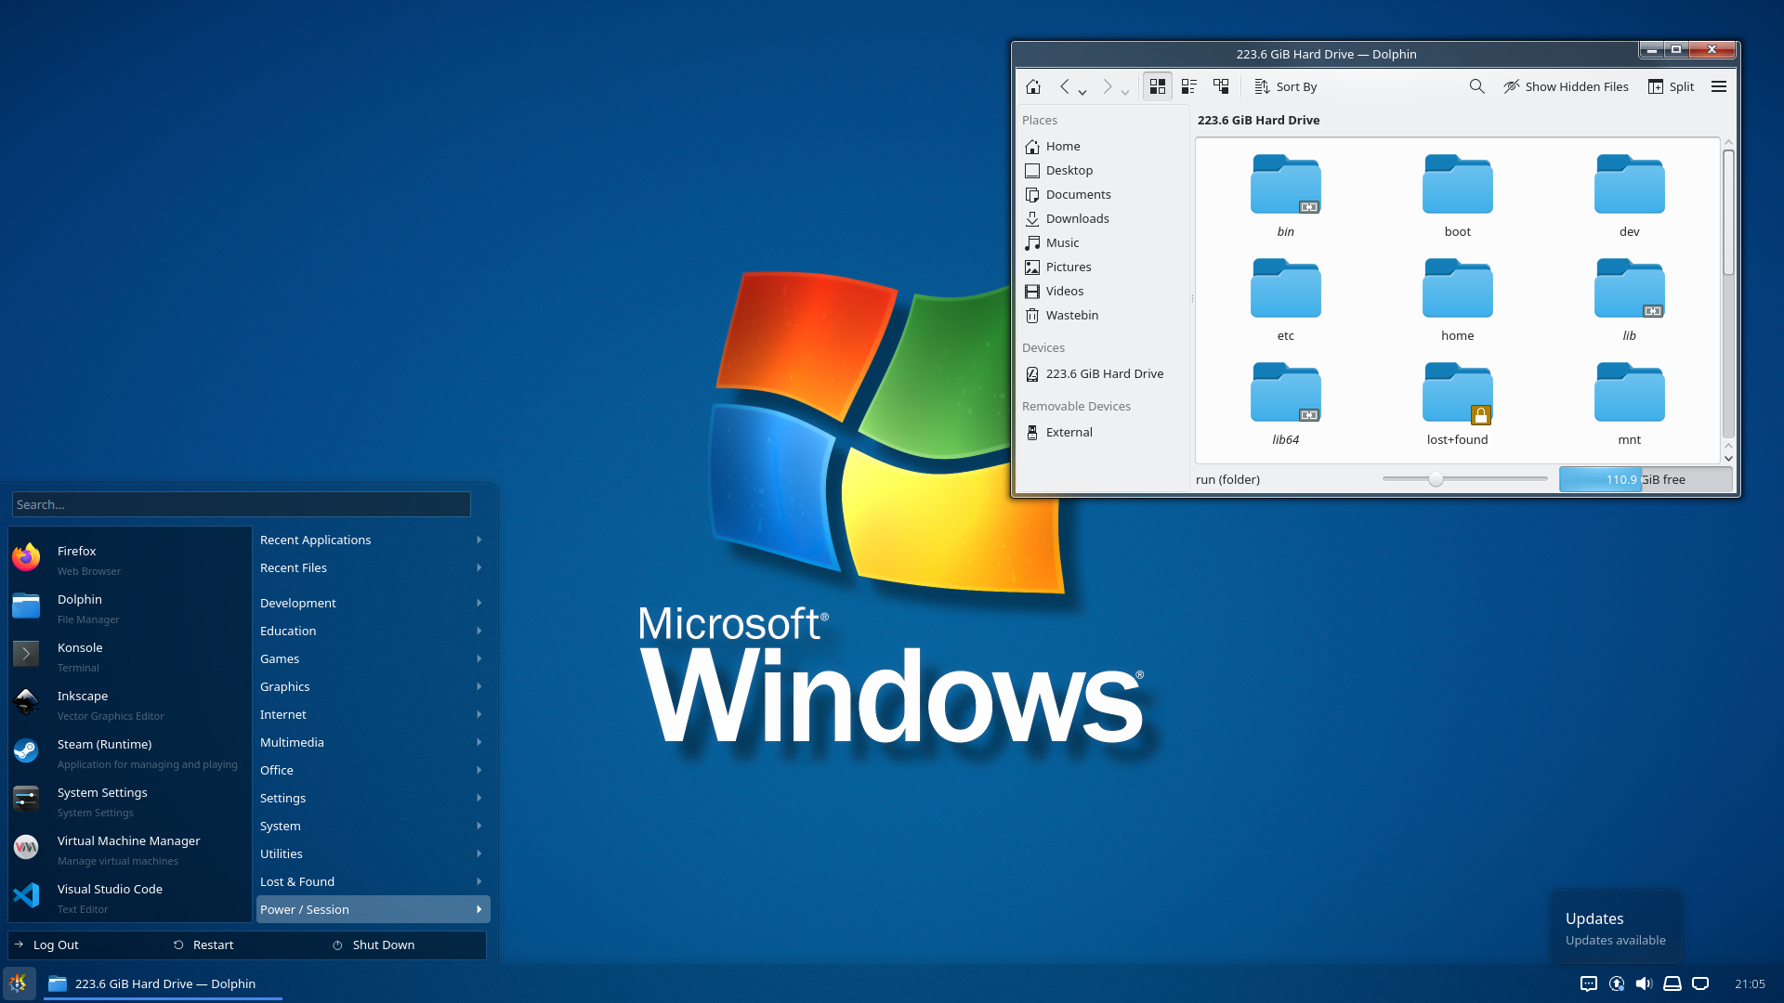Select Videos in Places panel
Image resolution: width=1784 pixels, height=1003 pixels.
coord(1102,291)
